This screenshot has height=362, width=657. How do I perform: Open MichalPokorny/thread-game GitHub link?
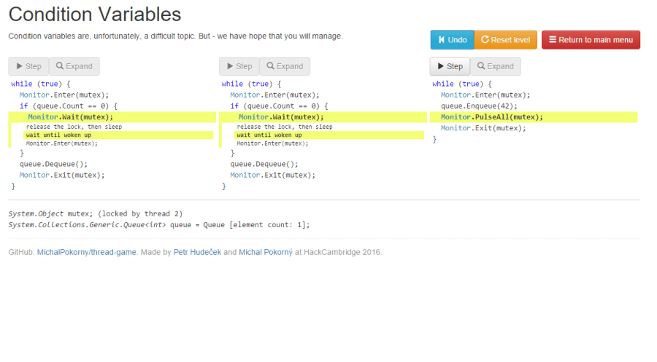click(x=86, y=252)
